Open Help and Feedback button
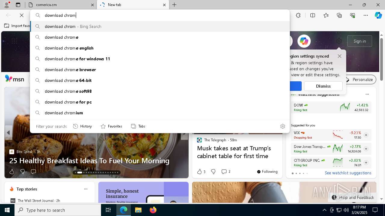The height and width of the screenshot is (216, 385). (353, 197)
